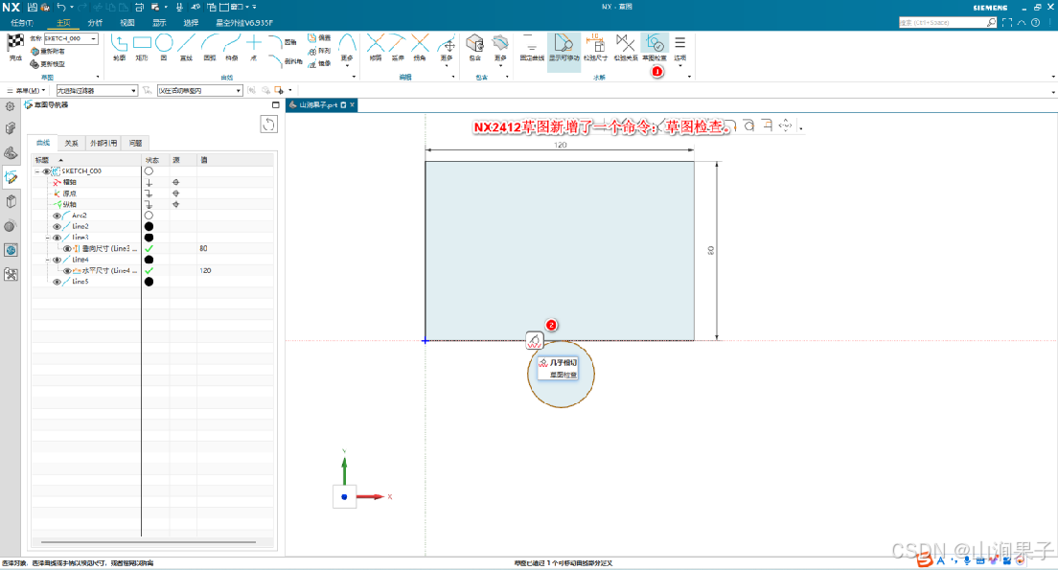Toggle visibility eye of Line5
The height and width of the screenshot is (570, 1058).
click(x=57, y=282)
